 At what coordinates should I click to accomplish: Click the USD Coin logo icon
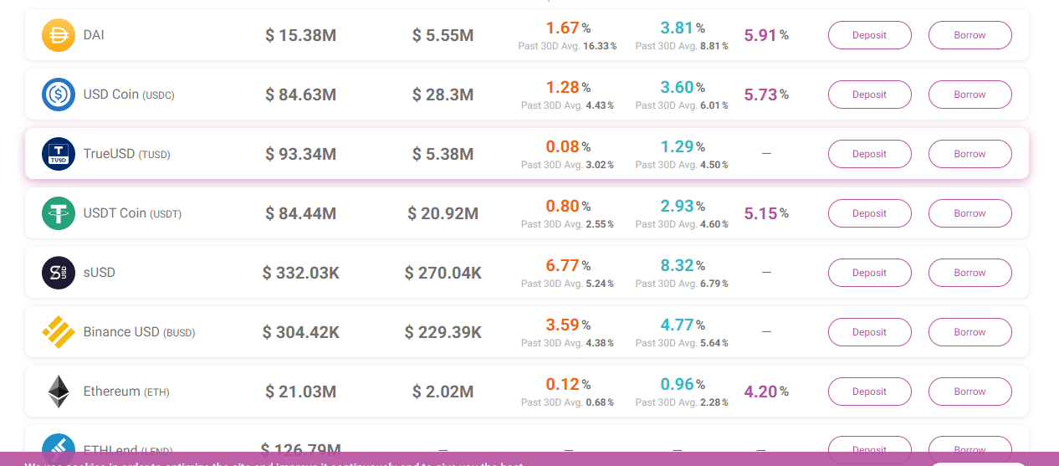[x=59, y=95]
